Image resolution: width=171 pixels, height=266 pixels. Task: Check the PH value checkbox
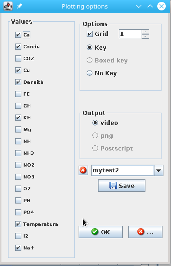click(x=18, y=200)
